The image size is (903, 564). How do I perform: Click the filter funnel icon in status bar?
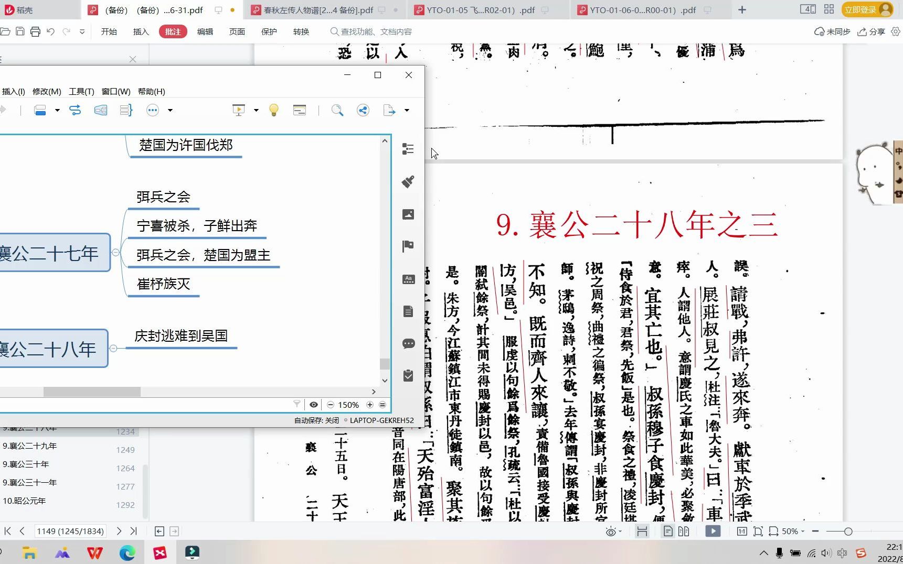coord(297,404)
